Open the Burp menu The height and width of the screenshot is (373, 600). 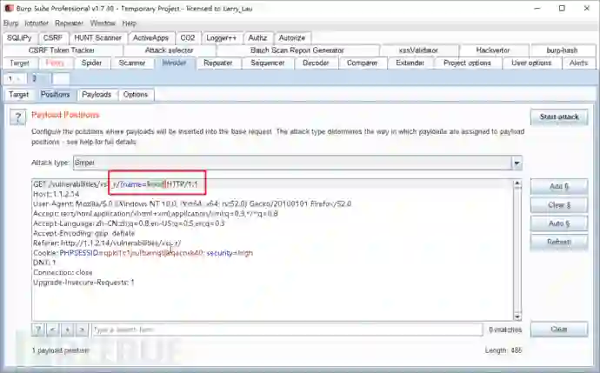point(11,23)
